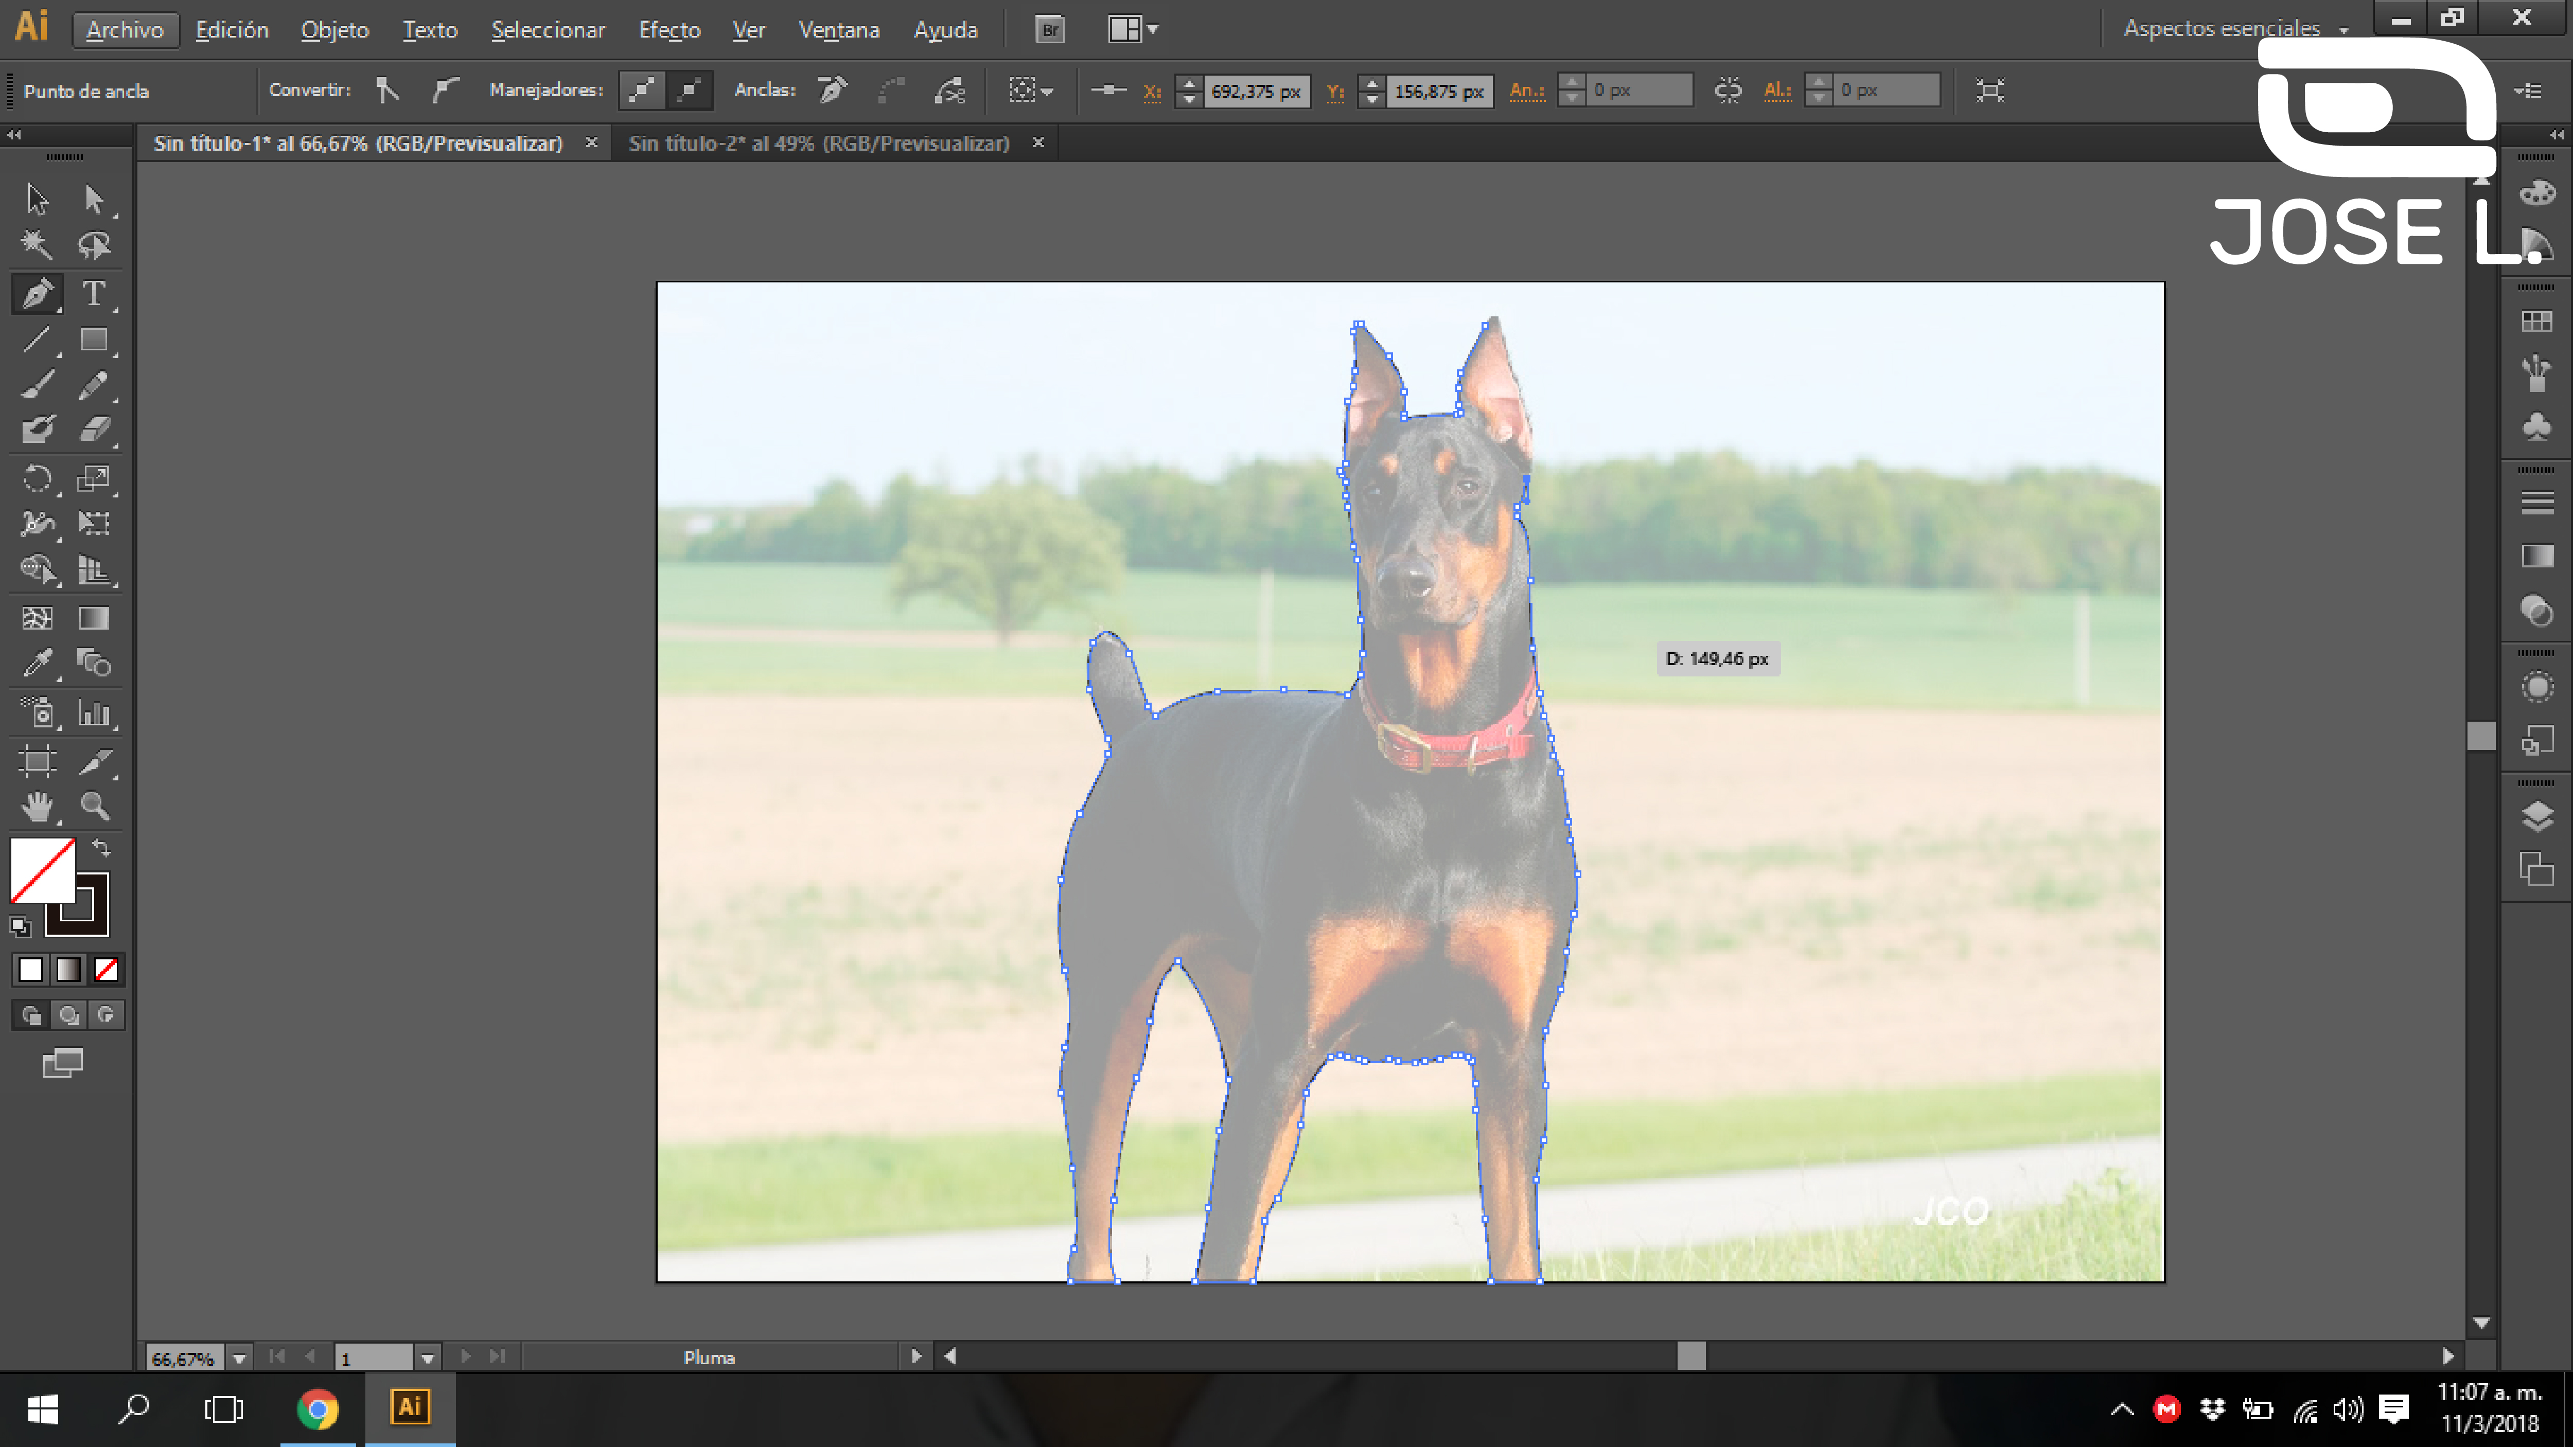Screen dimensions: 2573x1447
Task: Toggle constrain width and height proportions
Action: pyautogui.click(x=1728, y=91)
